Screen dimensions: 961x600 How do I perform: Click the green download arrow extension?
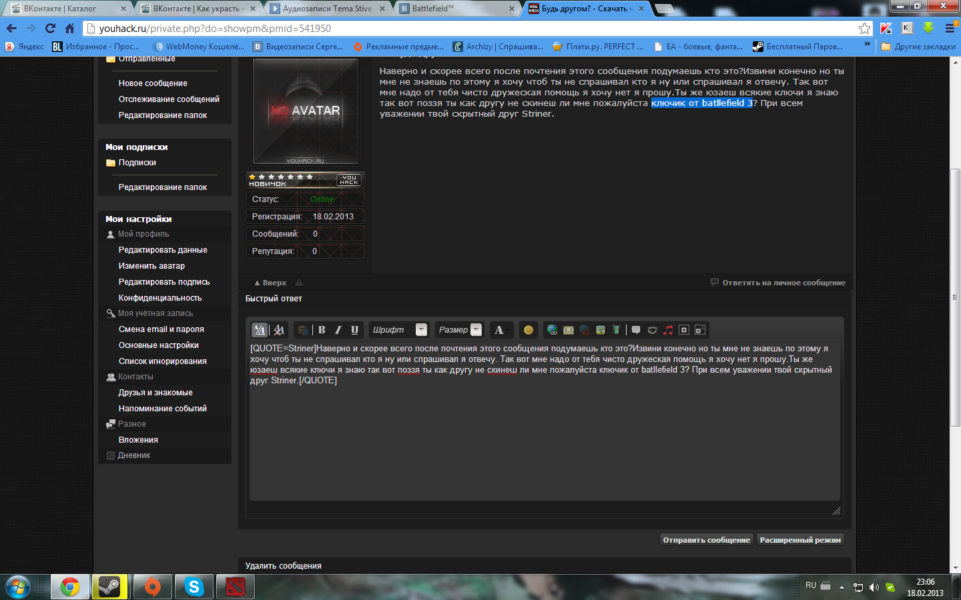tap(928, 28)
